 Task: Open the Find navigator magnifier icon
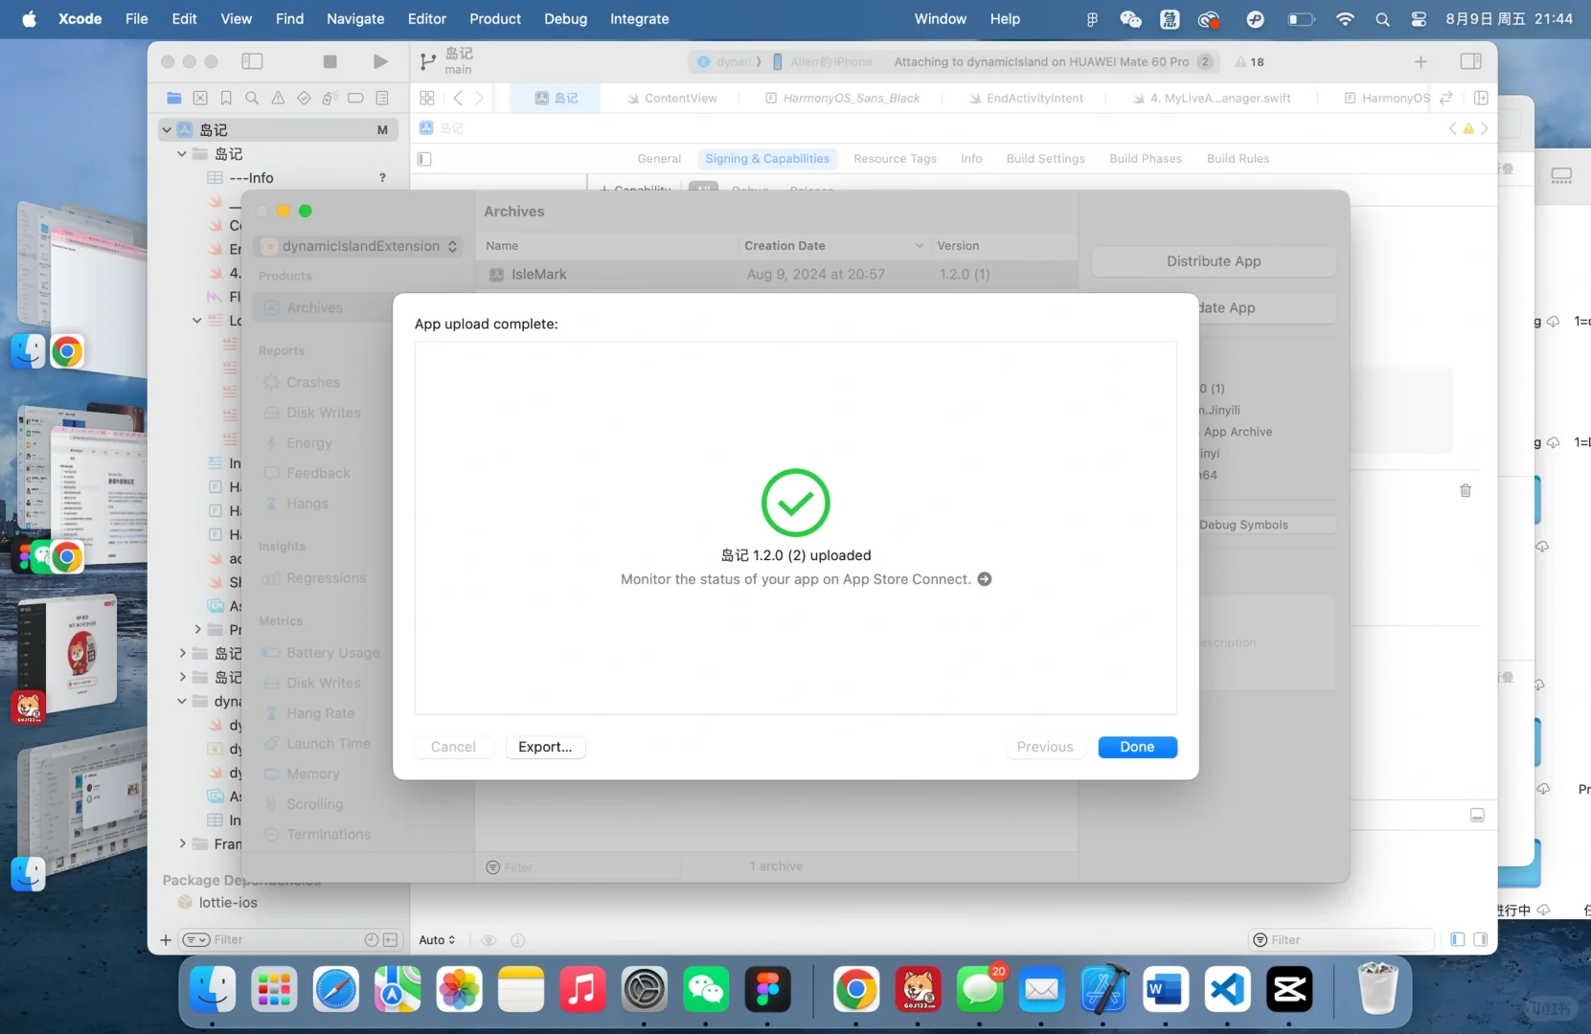[252, 98]
